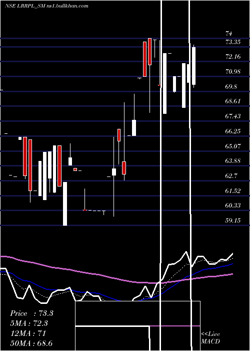Click the 62.7 price axis label
The image size is (250, 351).
coord(231,175)
